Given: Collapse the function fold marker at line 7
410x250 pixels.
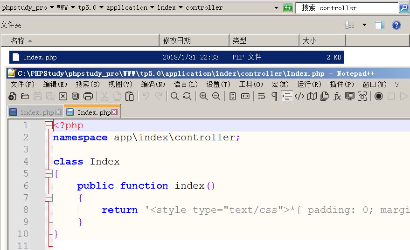Looking at the screenshot, I should (x=49, y=197).
